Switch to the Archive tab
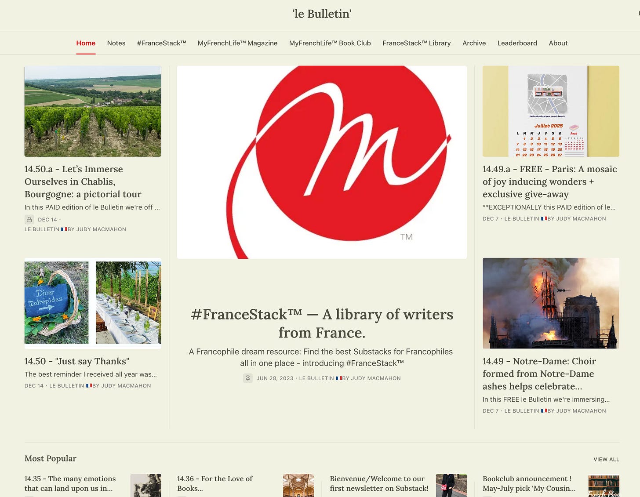Image resolution: width=640 pixels, height=497 pixels. coord(474,43)
